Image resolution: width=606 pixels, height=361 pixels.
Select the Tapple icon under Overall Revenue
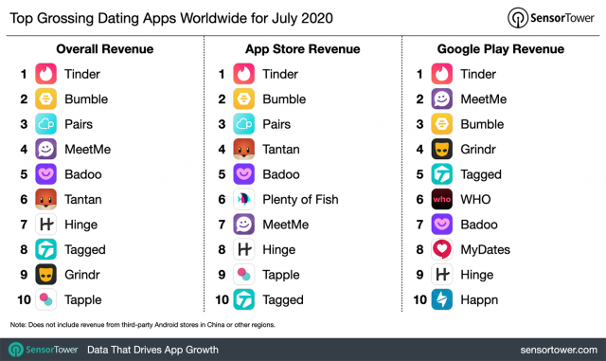pyautogui.click(x=46, y=299)
